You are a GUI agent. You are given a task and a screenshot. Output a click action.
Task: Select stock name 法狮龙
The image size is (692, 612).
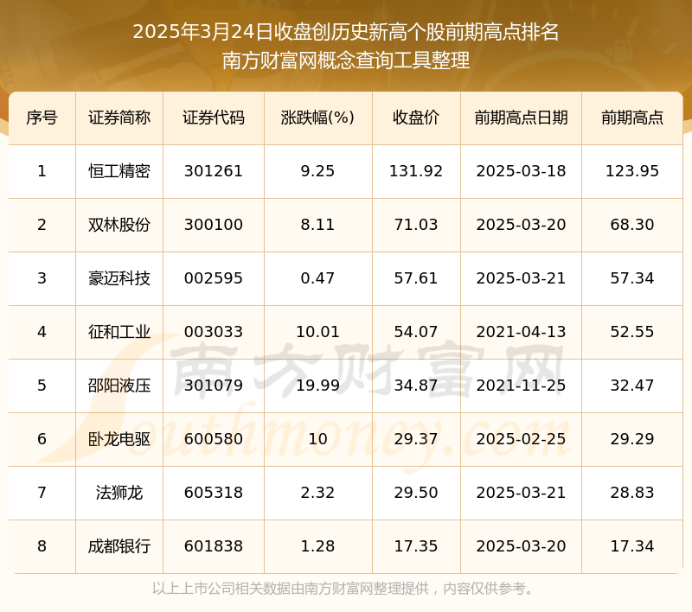point(119,493)
